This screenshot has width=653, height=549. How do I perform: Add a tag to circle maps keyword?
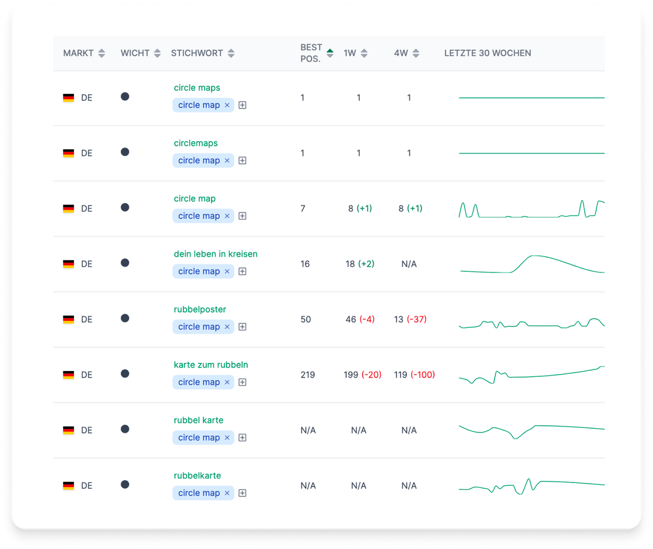point(243,105)
